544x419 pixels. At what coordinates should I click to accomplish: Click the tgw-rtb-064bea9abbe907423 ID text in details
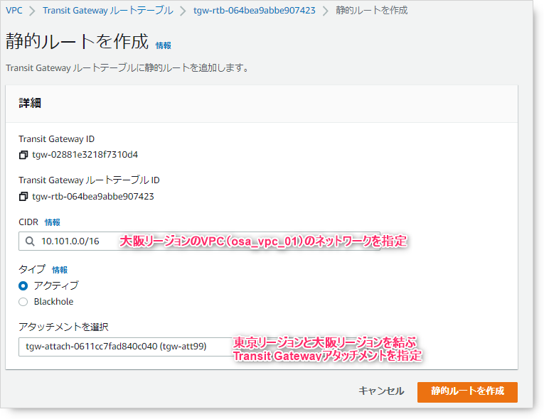pos(93,197)
